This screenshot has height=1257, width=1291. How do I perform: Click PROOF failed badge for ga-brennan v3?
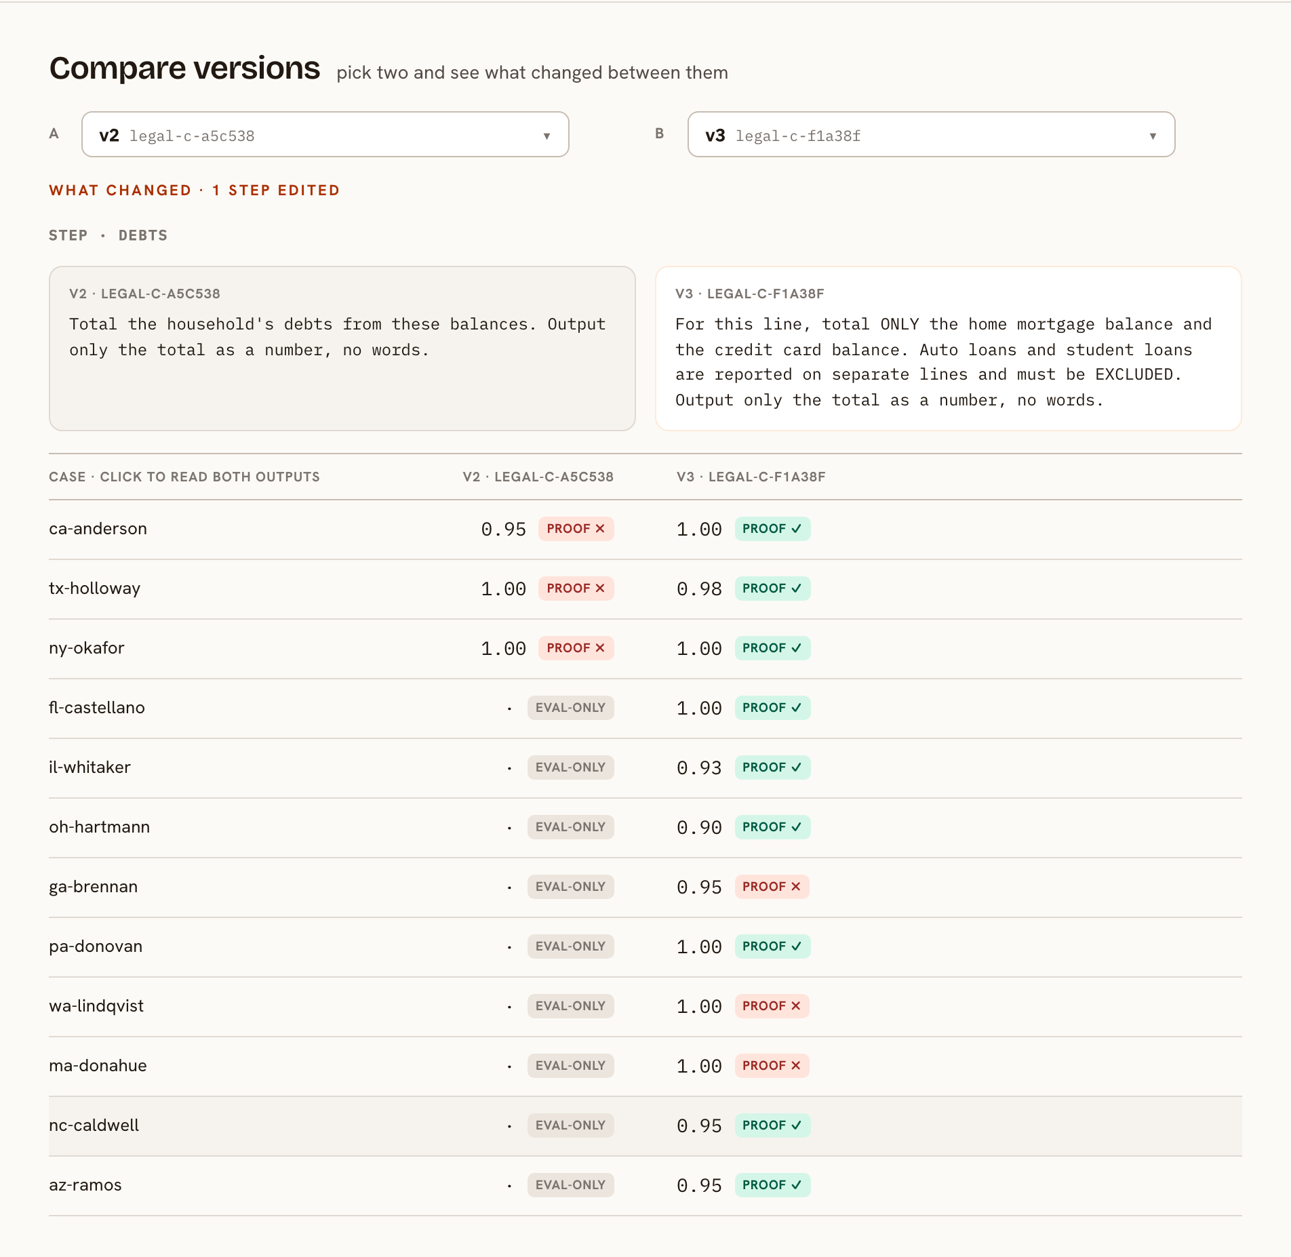click(772, 887)
